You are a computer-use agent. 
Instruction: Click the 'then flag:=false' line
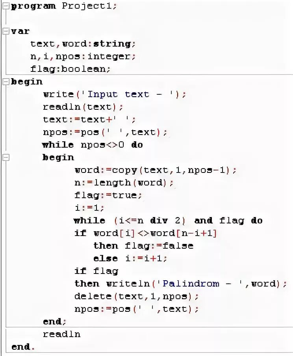143,246
